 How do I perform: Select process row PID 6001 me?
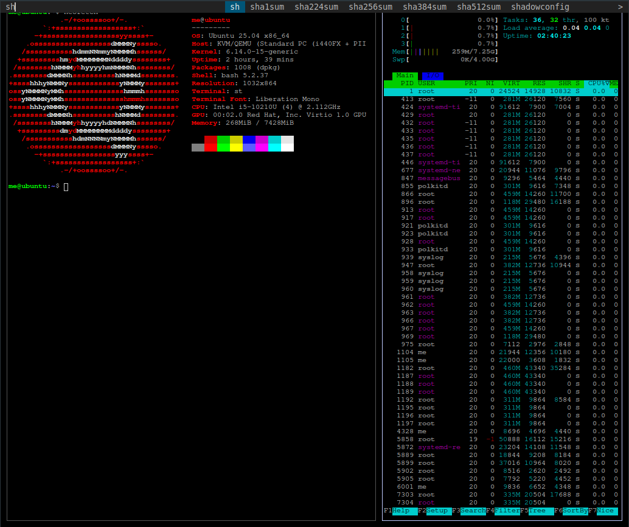501,487
